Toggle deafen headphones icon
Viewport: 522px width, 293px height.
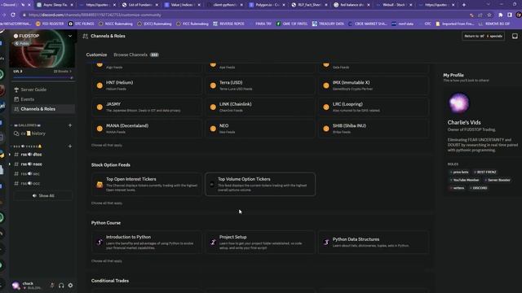click(x=61, y=285)
